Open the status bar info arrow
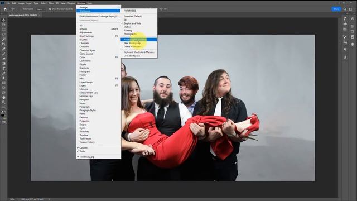 tap(49, 199)
